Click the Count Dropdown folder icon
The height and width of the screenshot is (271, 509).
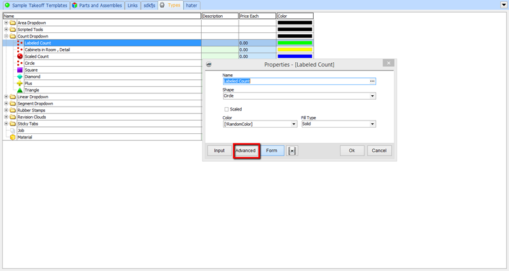[x=13, y=36]
